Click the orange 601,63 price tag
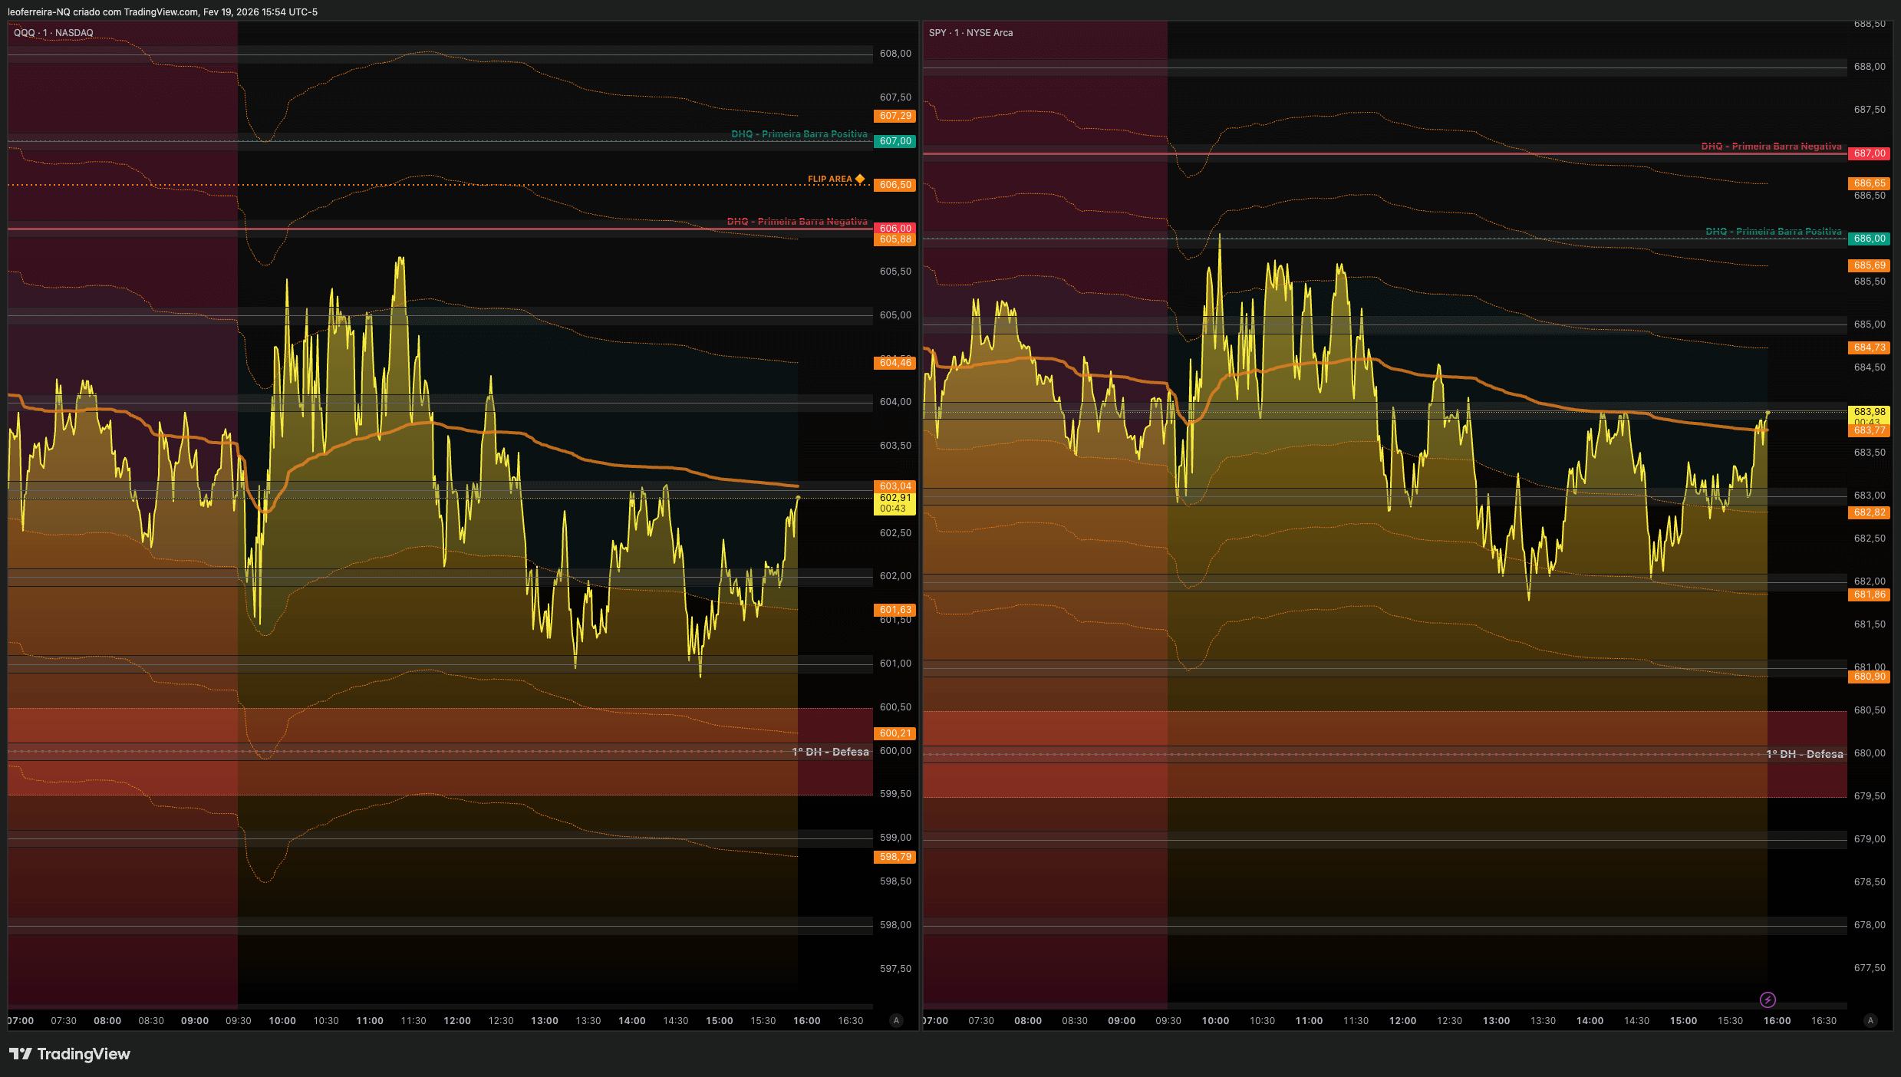The image size is (1901, 1077). 895,610
